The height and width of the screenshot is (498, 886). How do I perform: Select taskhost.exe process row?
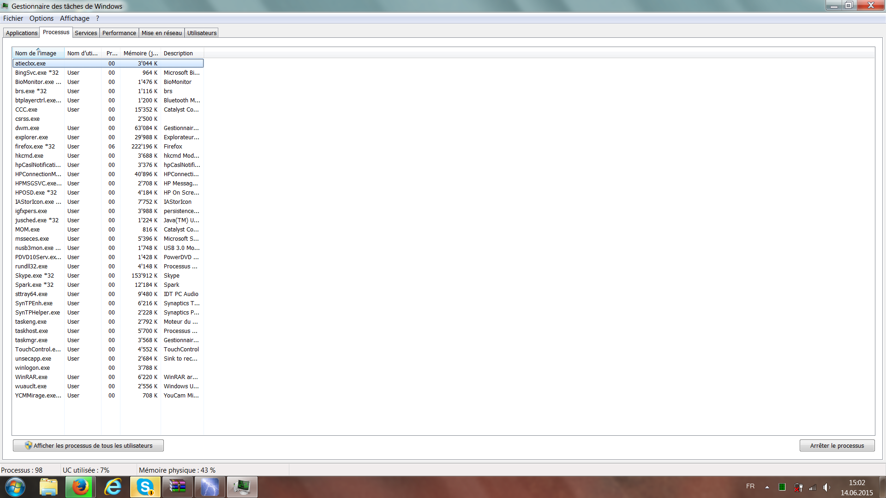[108, 331]
